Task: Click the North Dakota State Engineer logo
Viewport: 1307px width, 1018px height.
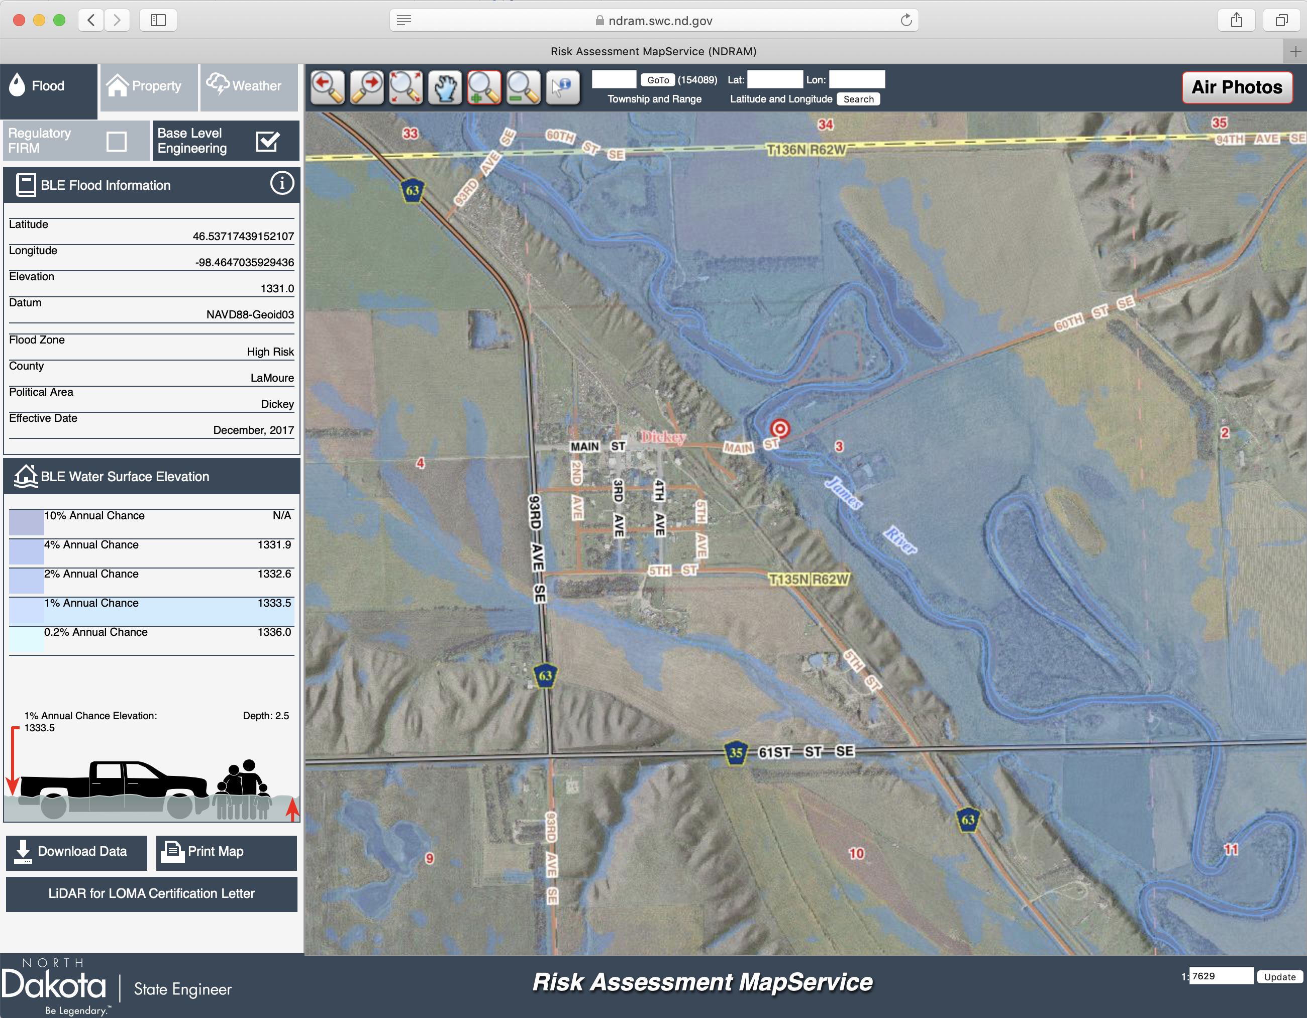Action: 117,987
